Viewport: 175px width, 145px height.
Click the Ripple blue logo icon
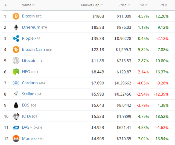click(x=16, y=39)
